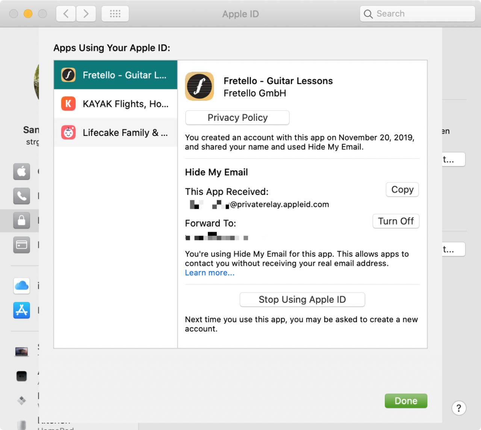The image size is (481, 430).
Task: Go back with the left chevron
Action: point(66,14)
